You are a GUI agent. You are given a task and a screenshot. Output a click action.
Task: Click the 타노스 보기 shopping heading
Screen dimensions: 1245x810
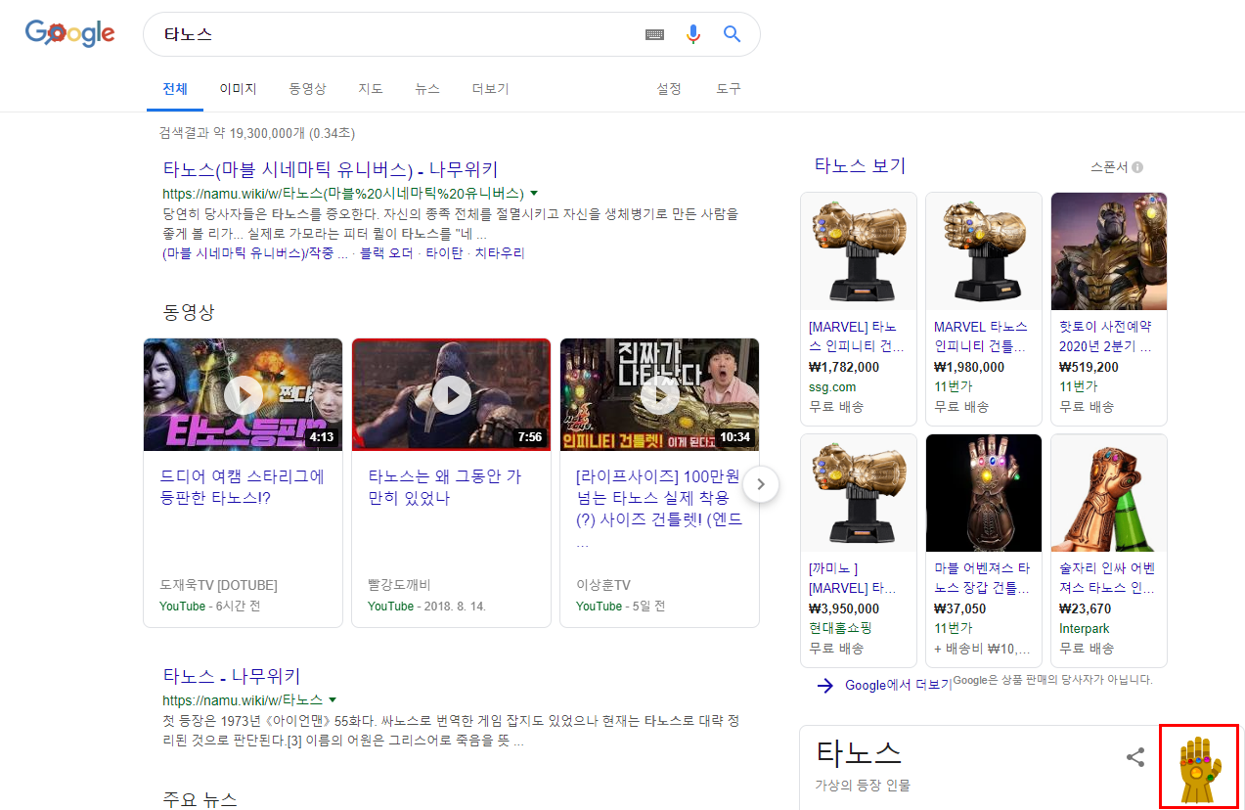pyautogui.click(x=861, y=165)
